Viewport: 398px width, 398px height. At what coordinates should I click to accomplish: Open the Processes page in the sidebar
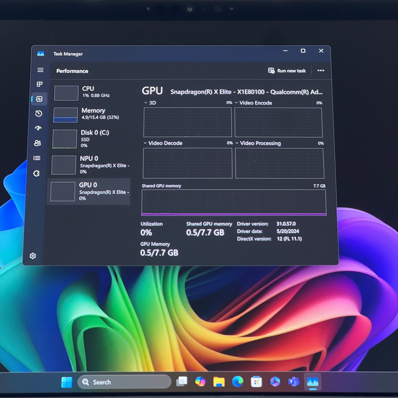40,84
